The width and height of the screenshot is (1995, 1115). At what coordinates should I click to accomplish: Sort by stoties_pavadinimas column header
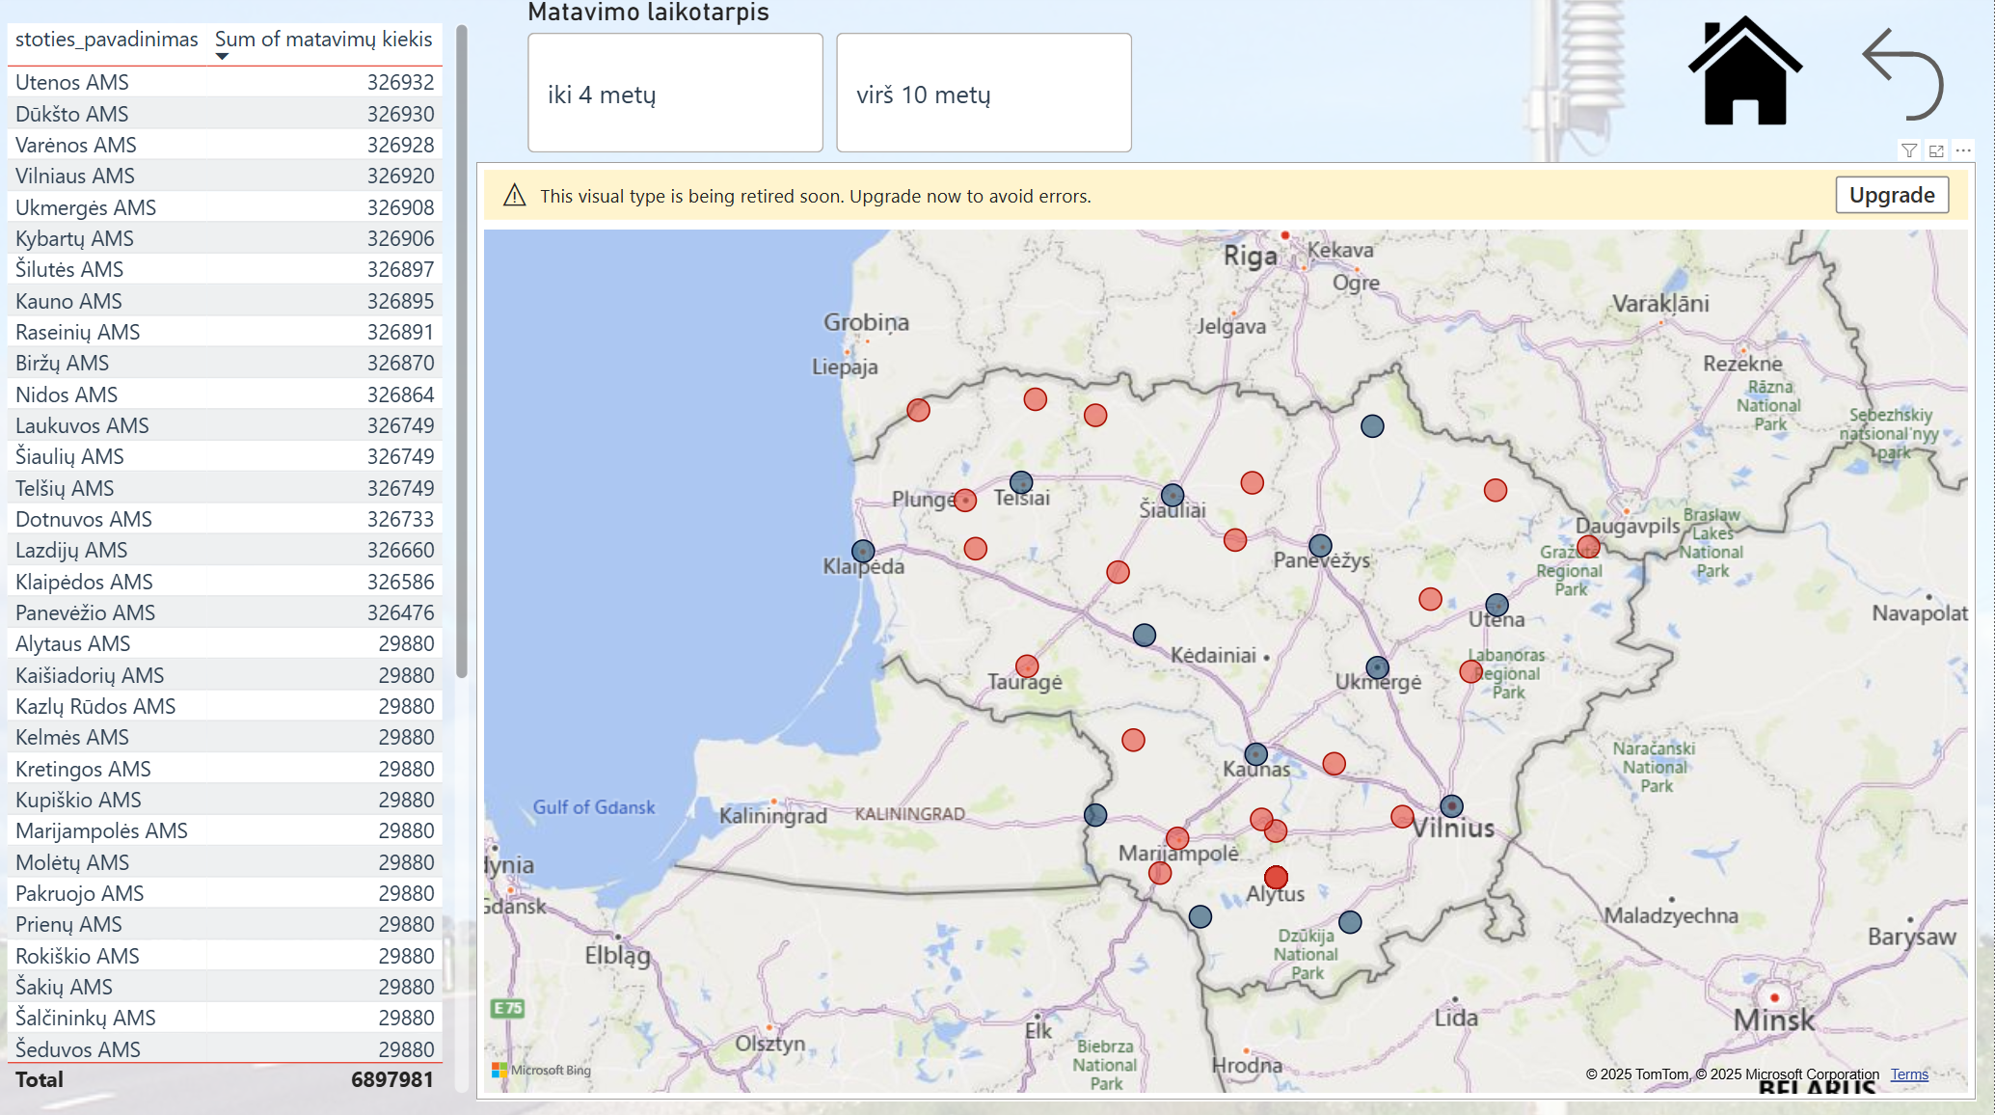point(106,40)
